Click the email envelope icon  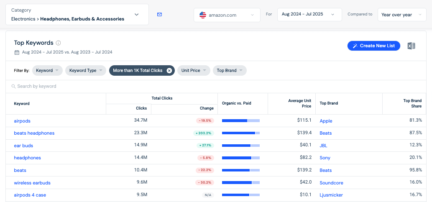(x=159, y=15)
